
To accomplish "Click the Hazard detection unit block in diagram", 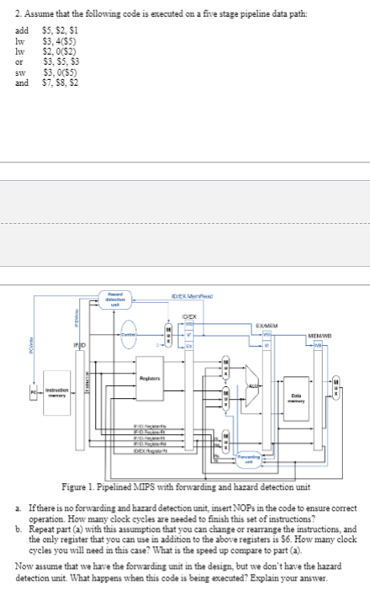I will tap(115, 300).
